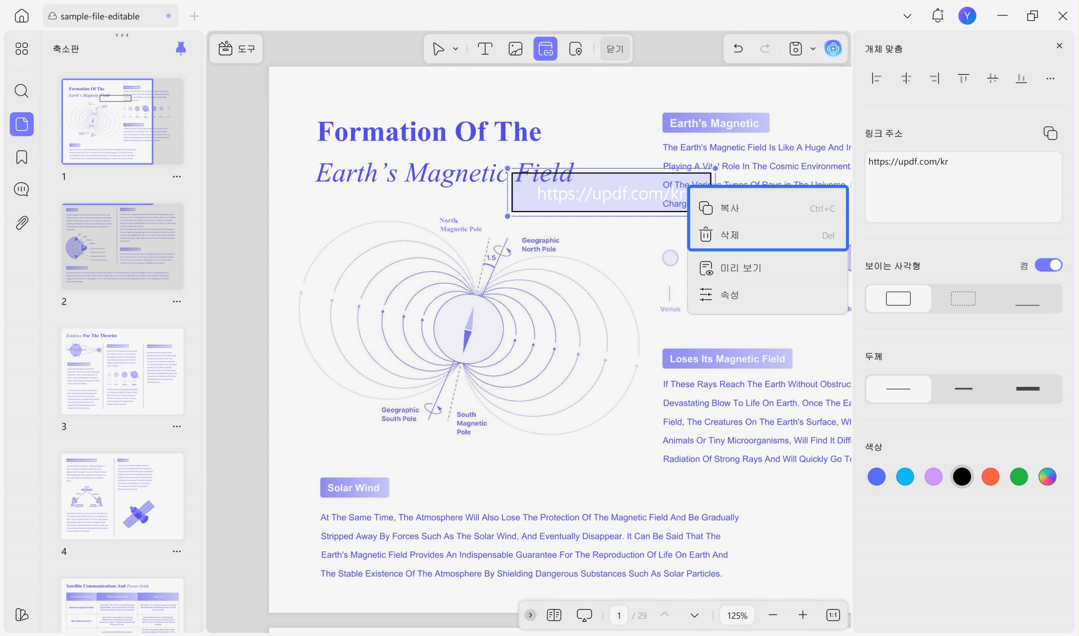Zoom out with the minus button
Image resolution: width=1079 pixels, height=636 pixels.
click(x=773, y=615)
